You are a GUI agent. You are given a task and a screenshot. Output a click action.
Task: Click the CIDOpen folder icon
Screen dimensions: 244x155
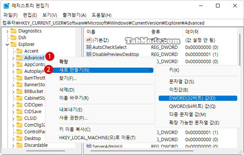[x=19, y=105]
